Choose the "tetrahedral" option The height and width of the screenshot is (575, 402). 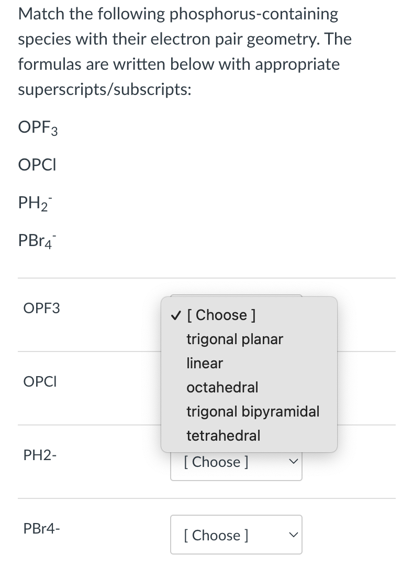(x=223, y=435)
